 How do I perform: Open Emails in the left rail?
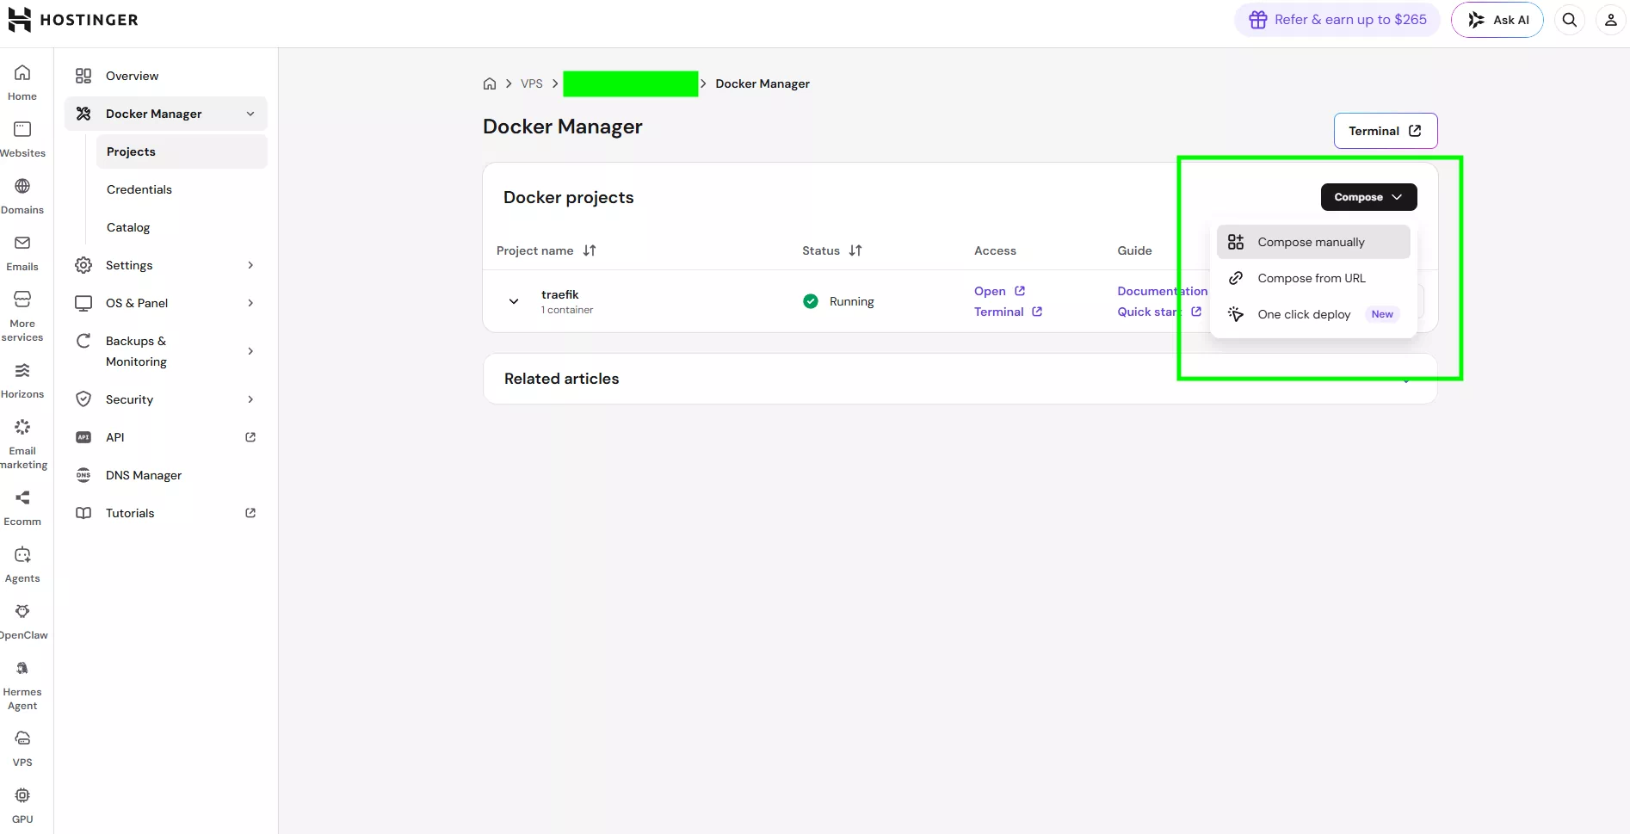[22, 253]
